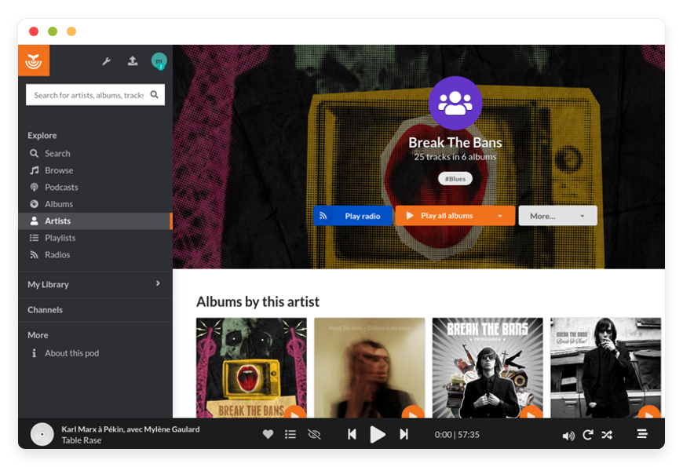This screenshot has width=683, height=467.
Task: Click the upload music icon
Action: point(133,61)
